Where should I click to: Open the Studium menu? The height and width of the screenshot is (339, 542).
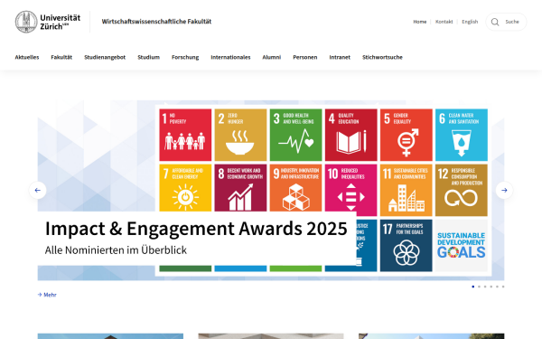[x=149, y=58]
